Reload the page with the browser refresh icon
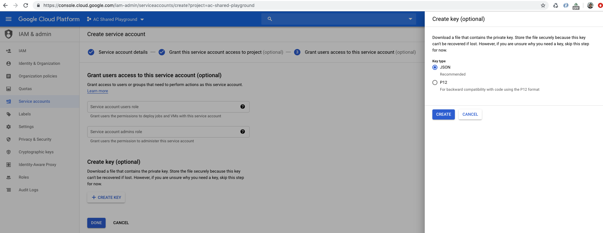The image size is (603, 233). point(26,5)
